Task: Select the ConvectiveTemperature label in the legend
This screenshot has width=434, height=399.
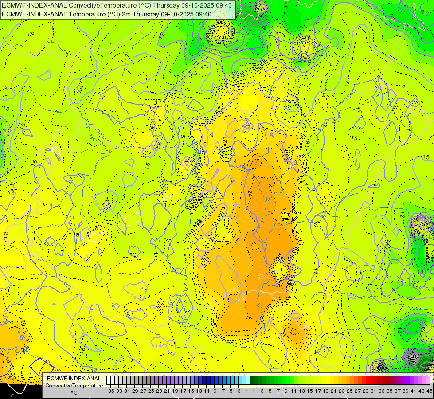Action: click(x=74, y=386)
